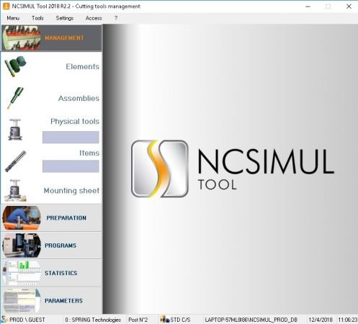Click Post N°2 status bar entry

[138, 320]
